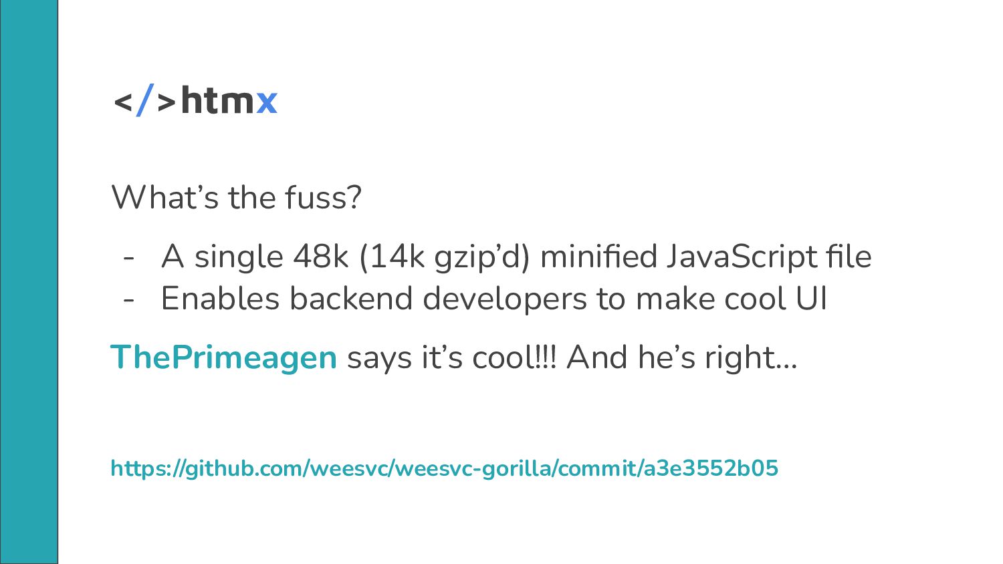Open the GitHub weesvc-gorilla commit link
This screenshot has height=564, width=1003.
tap(444, 468)
